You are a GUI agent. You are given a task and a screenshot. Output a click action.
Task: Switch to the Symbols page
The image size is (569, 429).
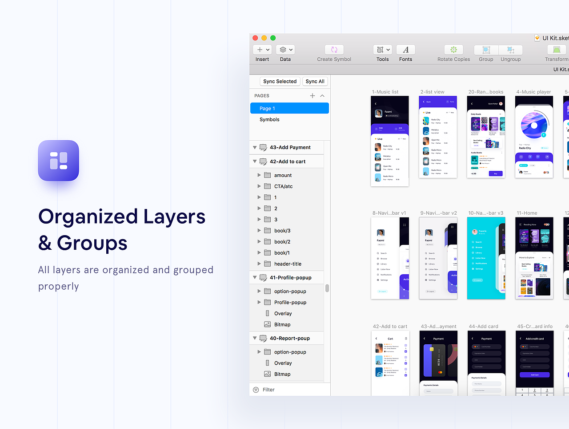pos(269,119)
